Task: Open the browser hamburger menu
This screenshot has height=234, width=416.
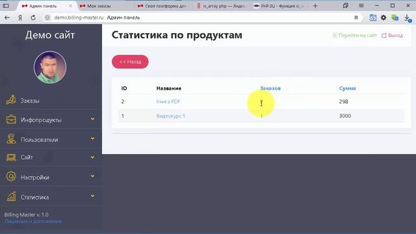Action: pyautogui.click(x=361, y=6)
